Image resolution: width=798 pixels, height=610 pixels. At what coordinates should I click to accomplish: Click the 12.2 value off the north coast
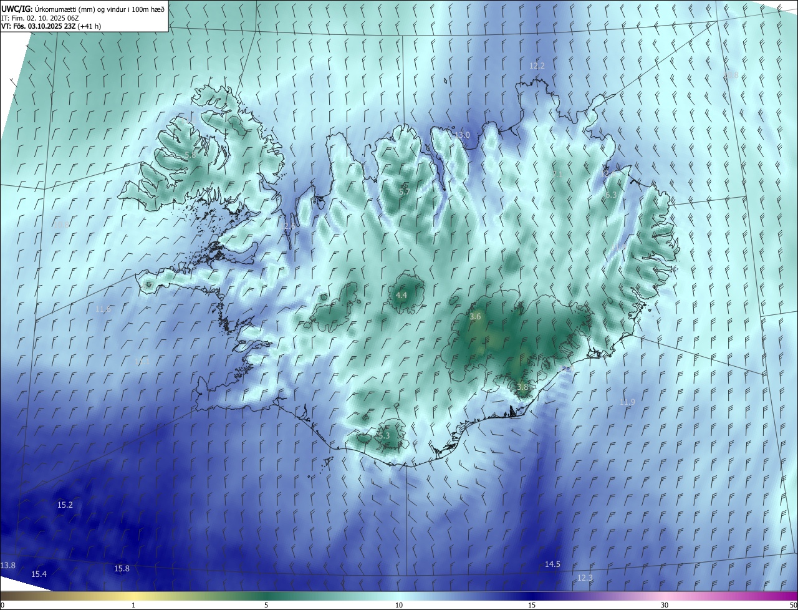click(537, 65)
